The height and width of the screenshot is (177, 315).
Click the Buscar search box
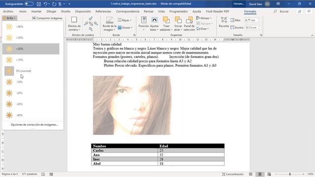tap(282, 11)
